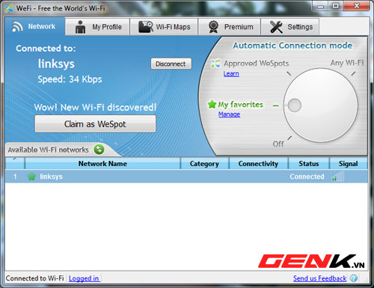The image size is (374, 288).
Task: Sort by Connectivity column header
Action: point(258,164)
